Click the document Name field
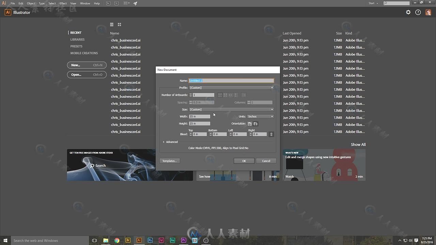 pyautogui.click(x=231, y=81)
